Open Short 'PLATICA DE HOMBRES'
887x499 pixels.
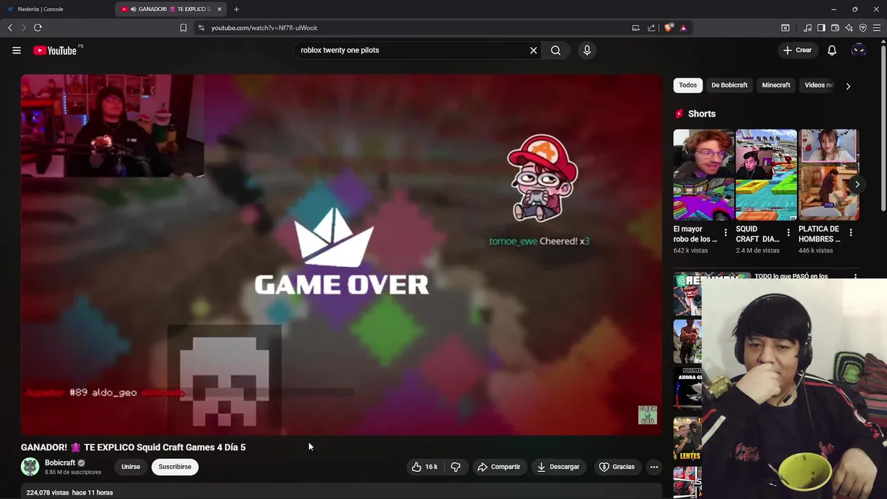tap(829, 175)
